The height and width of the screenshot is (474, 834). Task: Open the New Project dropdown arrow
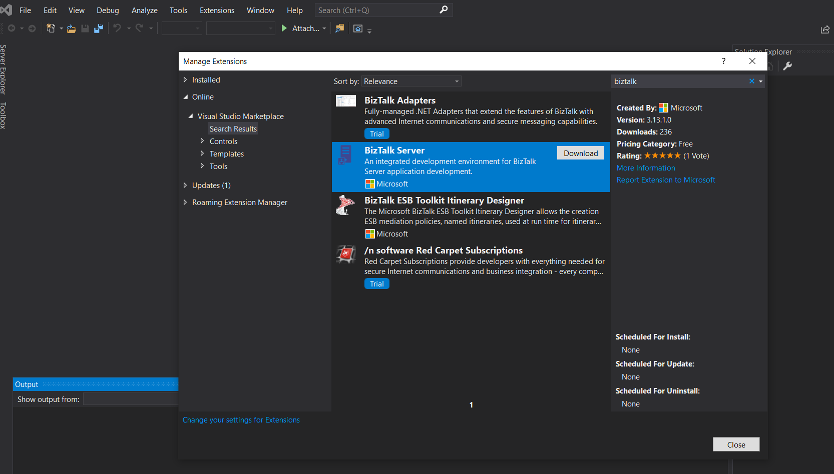(62, 28)
